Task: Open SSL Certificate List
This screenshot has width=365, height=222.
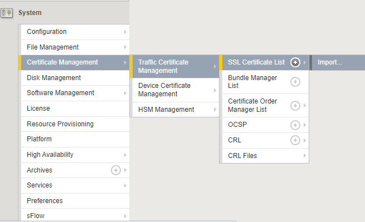Action: tap(264, 62)
